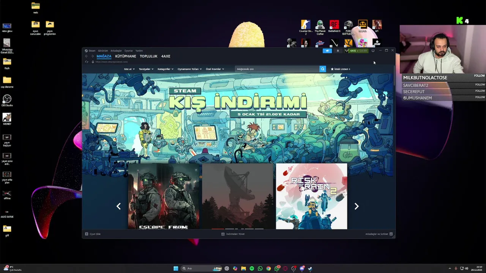The image size is (486, 273).
Task: Open the Battlefield 6 desktop shortcut
Action: 334,27
